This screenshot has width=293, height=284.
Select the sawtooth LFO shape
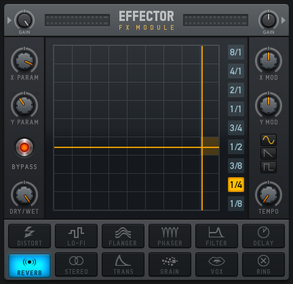269,153
